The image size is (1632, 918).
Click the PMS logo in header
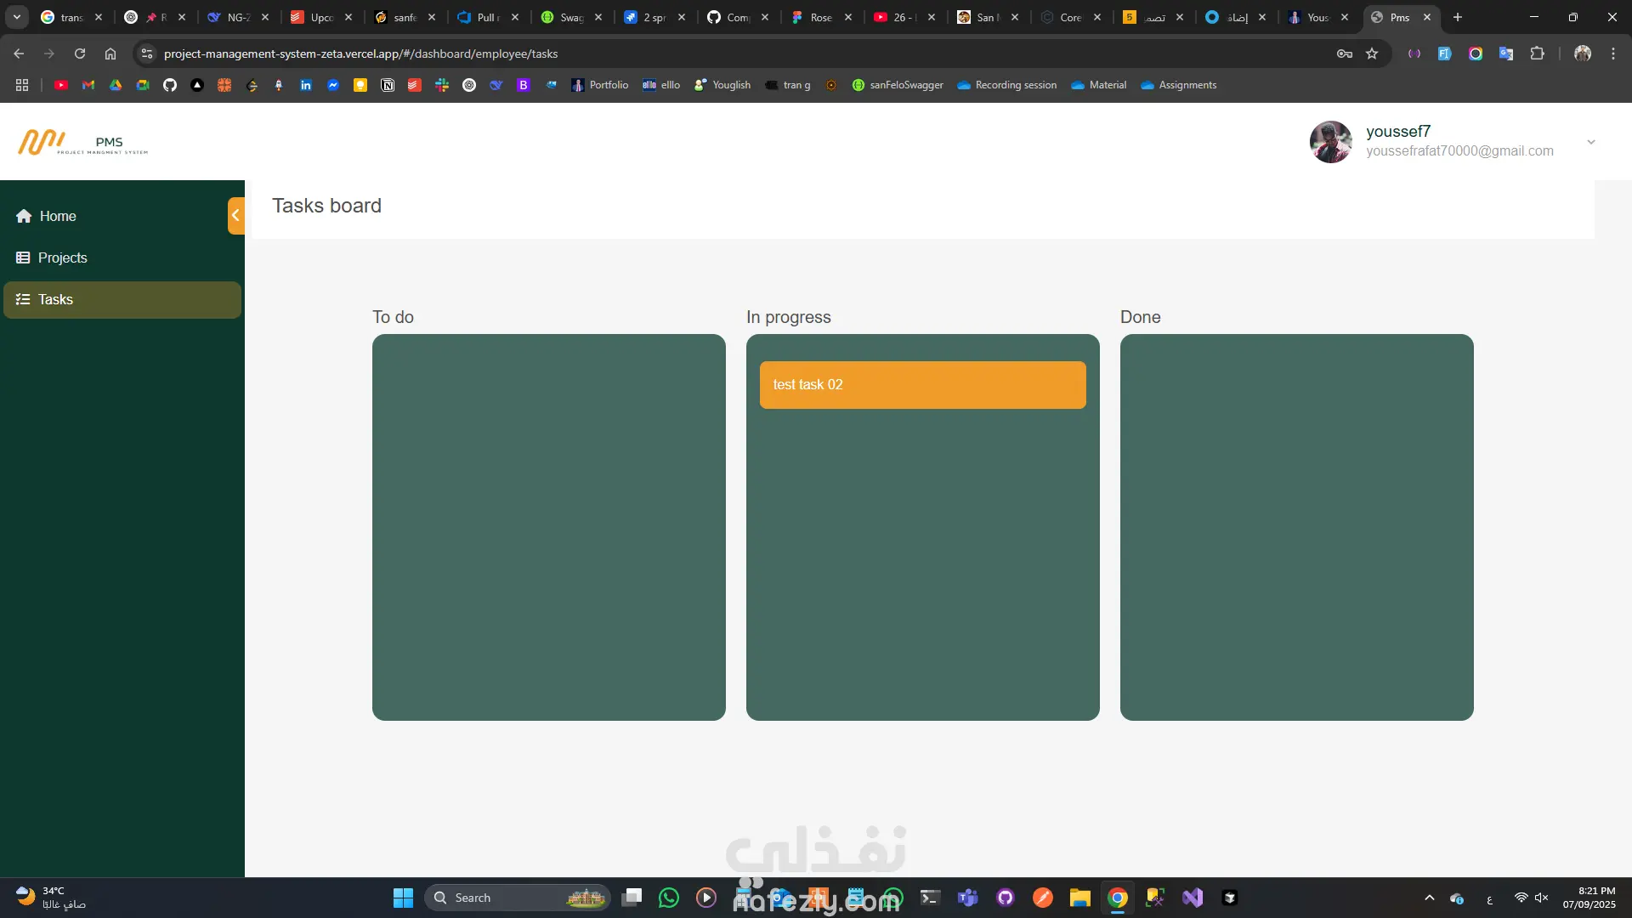click(82, 142)
